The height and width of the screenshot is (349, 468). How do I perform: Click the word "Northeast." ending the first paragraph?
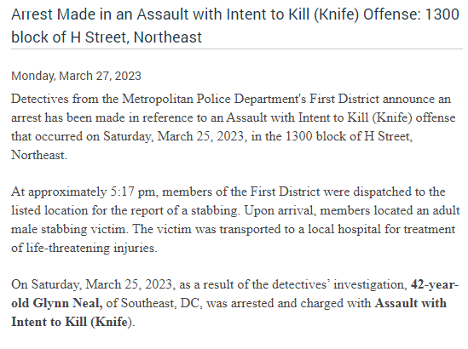tap(39, 155)
